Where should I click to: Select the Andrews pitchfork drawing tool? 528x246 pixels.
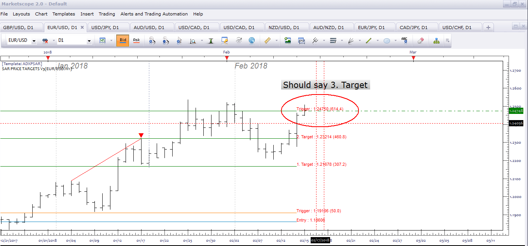(315, 40)
